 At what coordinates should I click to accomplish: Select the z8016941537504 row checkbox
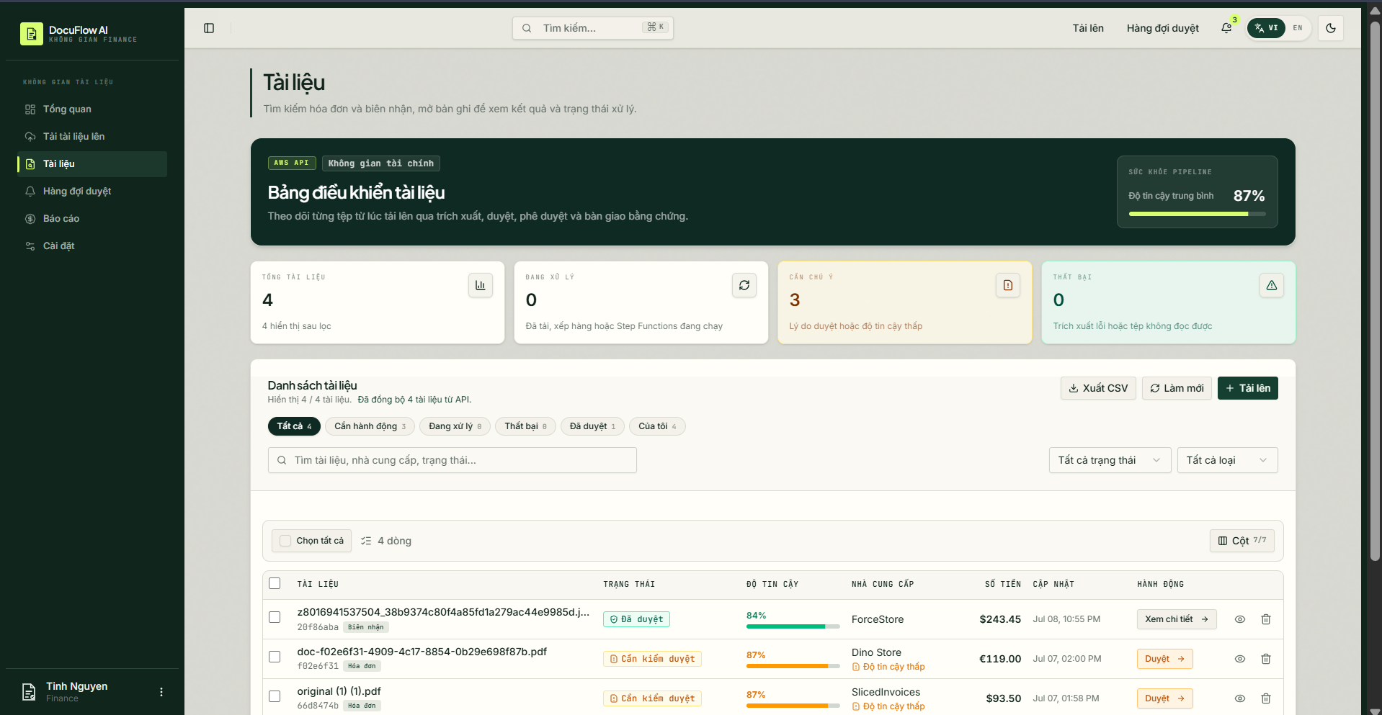275,617
